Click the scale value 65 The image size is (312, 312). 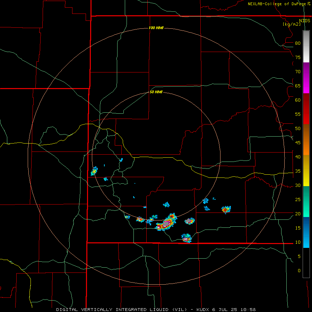[298, 86]
